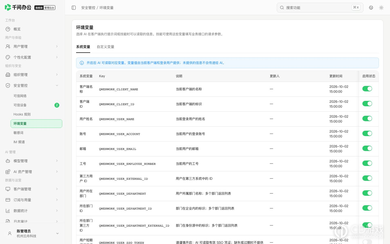Click the 订阅与用量 card icon
The height and width of the screenshot is (244, 390).
tap(8, 200)
